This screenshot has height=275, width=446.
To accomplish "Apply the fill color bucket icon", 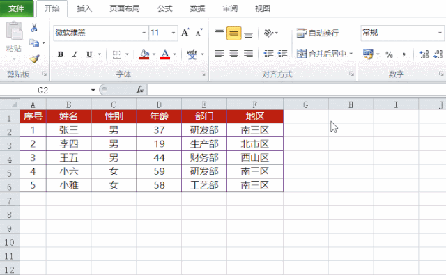I will [x=144, y=54].
